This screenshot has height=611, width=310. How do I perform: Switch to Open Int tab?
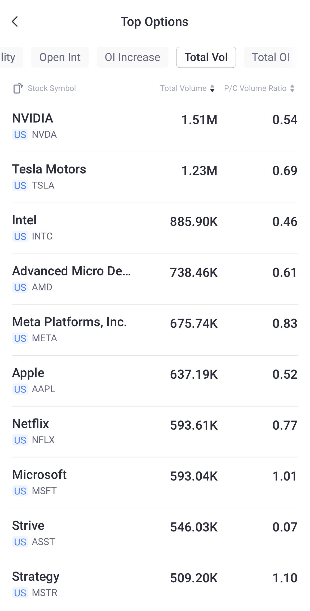[60, 57]
